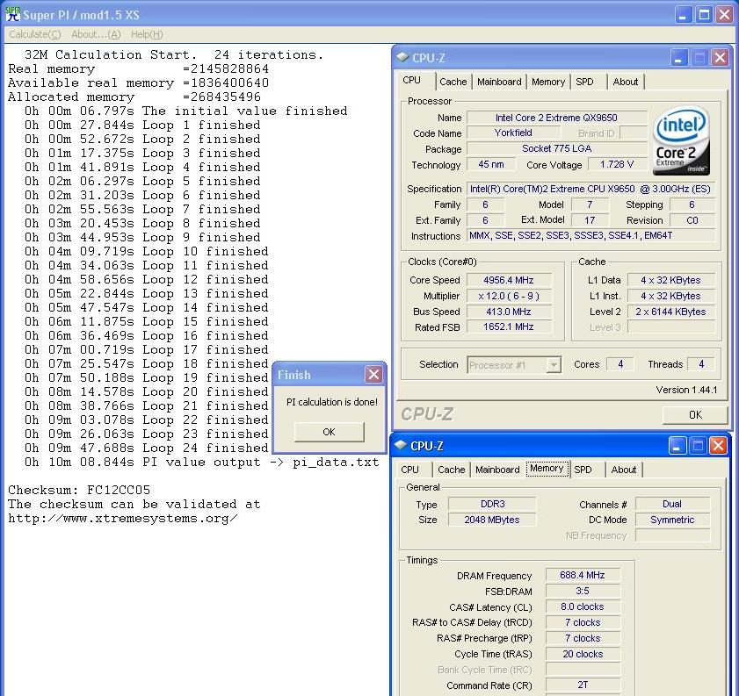Click the processor Name field QX9650
The height and width of the screenshot is (696, 739).
[x=556, y=118]
